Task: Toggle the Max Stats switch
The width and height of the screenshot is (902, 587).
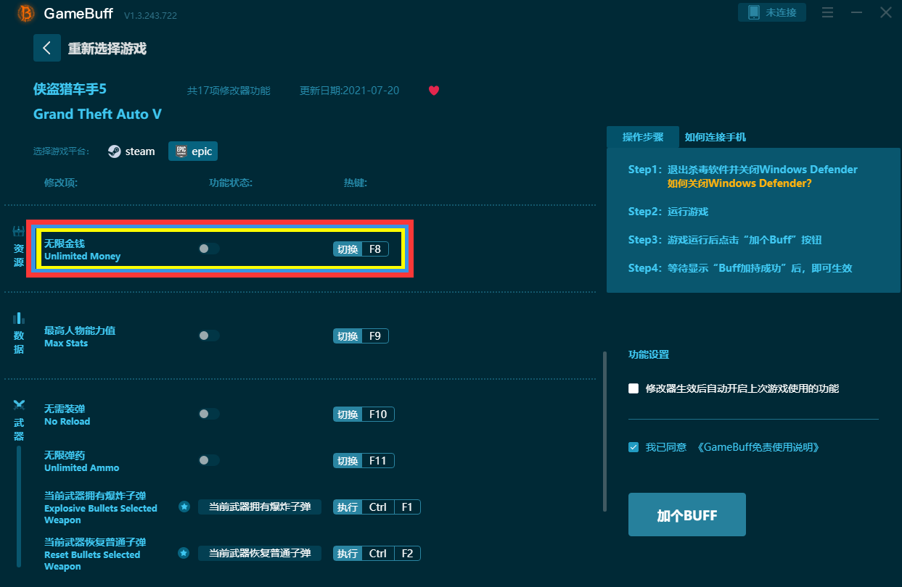Action: click(x=209, y=336)
